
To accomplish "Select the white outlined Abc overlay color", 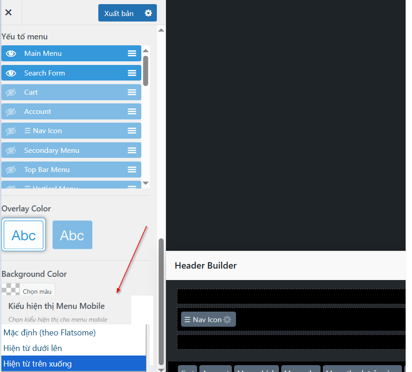I will click(24, 235).
